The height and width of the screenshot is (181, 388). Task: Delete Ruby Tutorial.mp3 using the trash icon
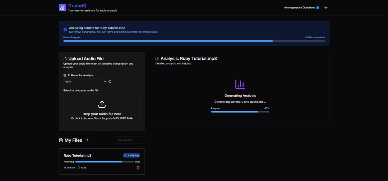pyautogui.click(x=138, y=167)
